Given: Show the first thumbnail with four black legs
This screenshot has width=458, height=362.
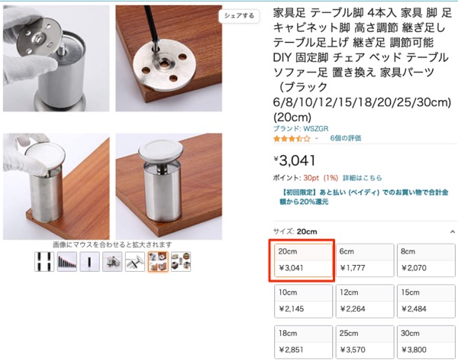Looking at the screenshot, I should [x=44, y=261].
